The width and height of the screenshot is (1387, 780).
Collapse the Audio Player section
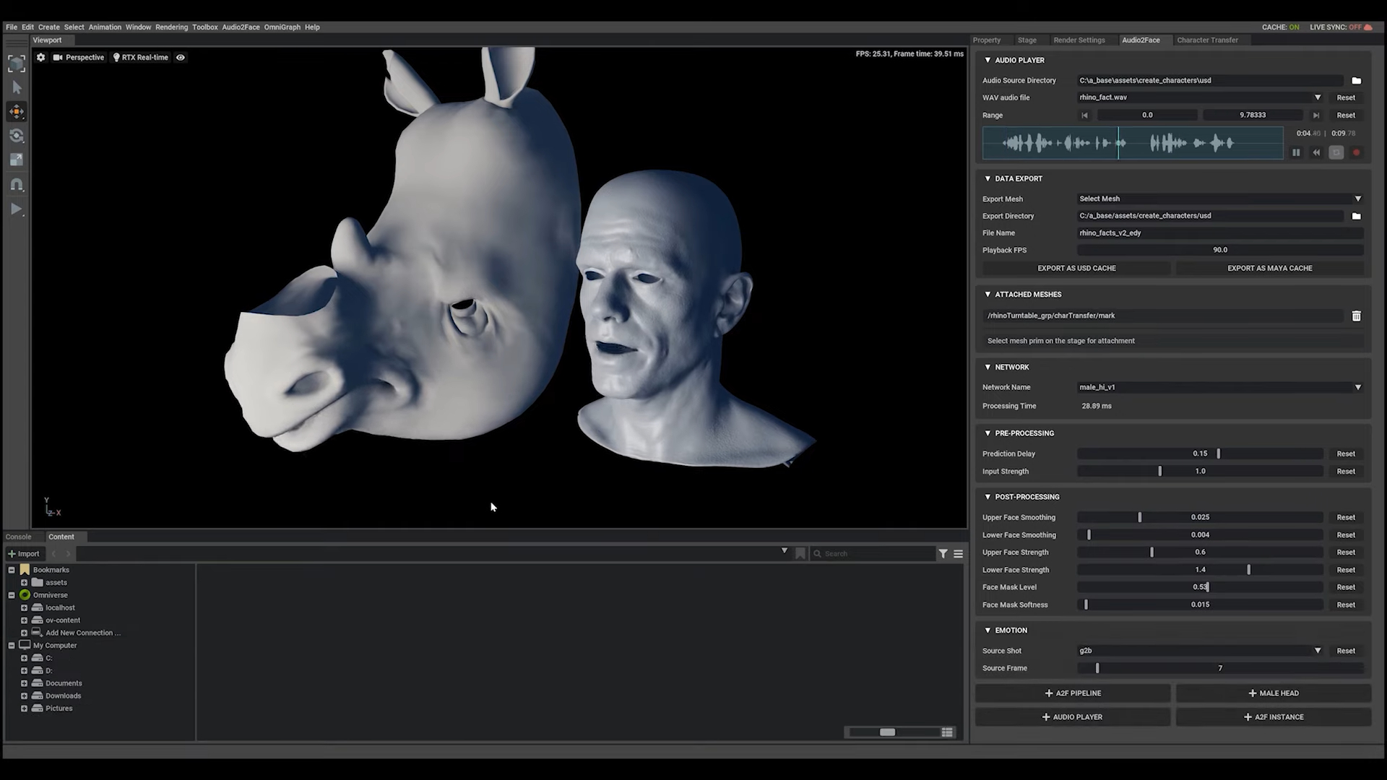[x=988, y=60]
